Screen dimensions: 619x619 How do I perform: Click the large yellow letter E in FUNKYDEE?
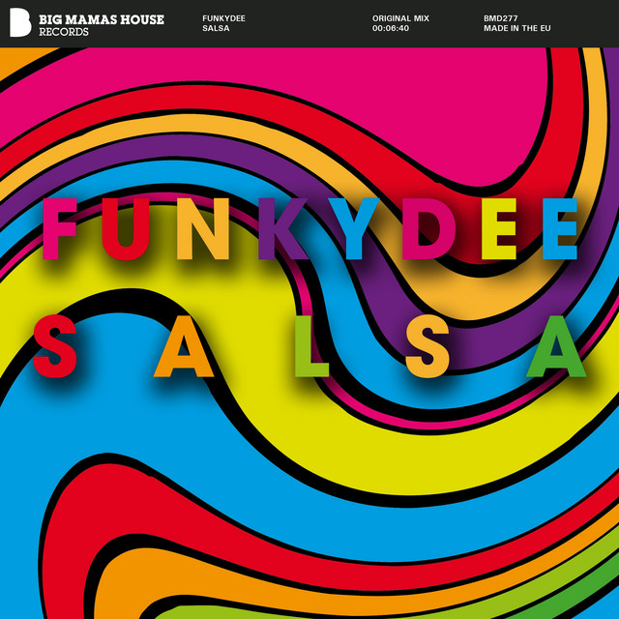point(499,231)
